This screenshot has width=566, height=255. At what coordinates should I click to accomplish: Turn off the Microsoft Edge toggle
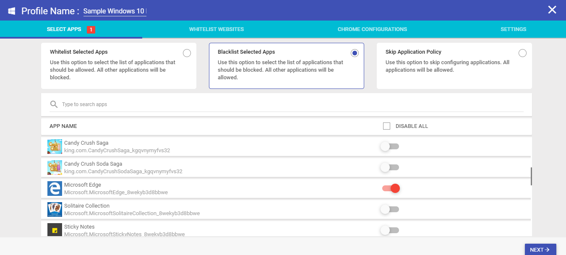click(x=391, y=188)
